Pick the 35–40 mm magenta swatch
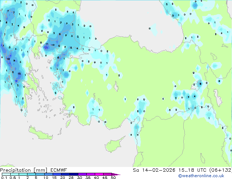Viewport: 232px width, 179px height. (x=90, y=174)
